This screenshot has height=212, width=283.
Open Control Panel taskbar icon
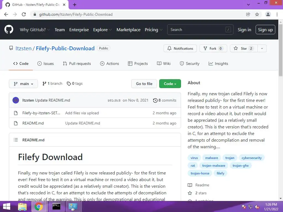pyautogui.click(x=73, y=206)
